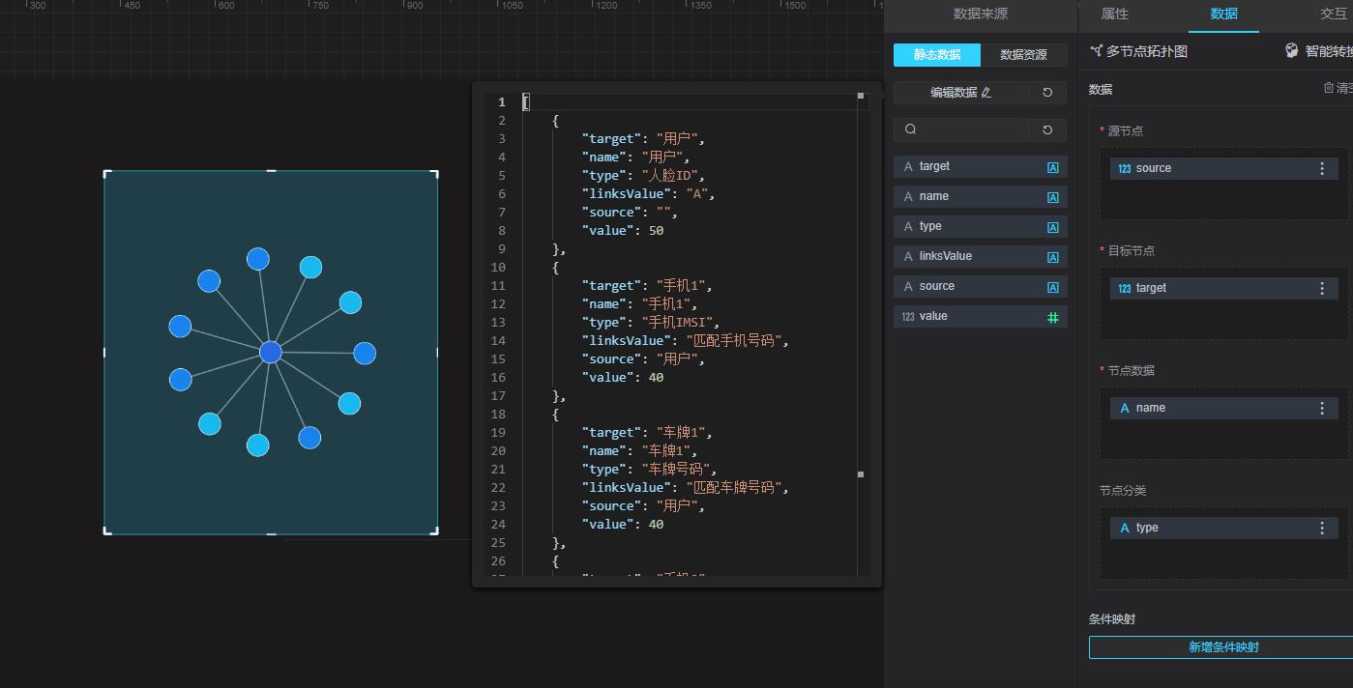Click the 编辑数据 button
Image resolution: width=1353 pixels, height=688 pixels.
tap(960, 93)
